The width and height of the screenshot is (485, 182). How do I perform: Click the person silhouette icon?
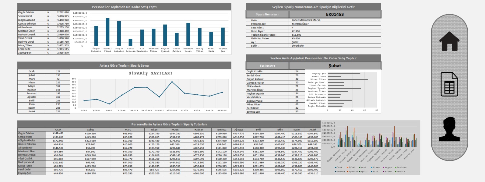449,130
